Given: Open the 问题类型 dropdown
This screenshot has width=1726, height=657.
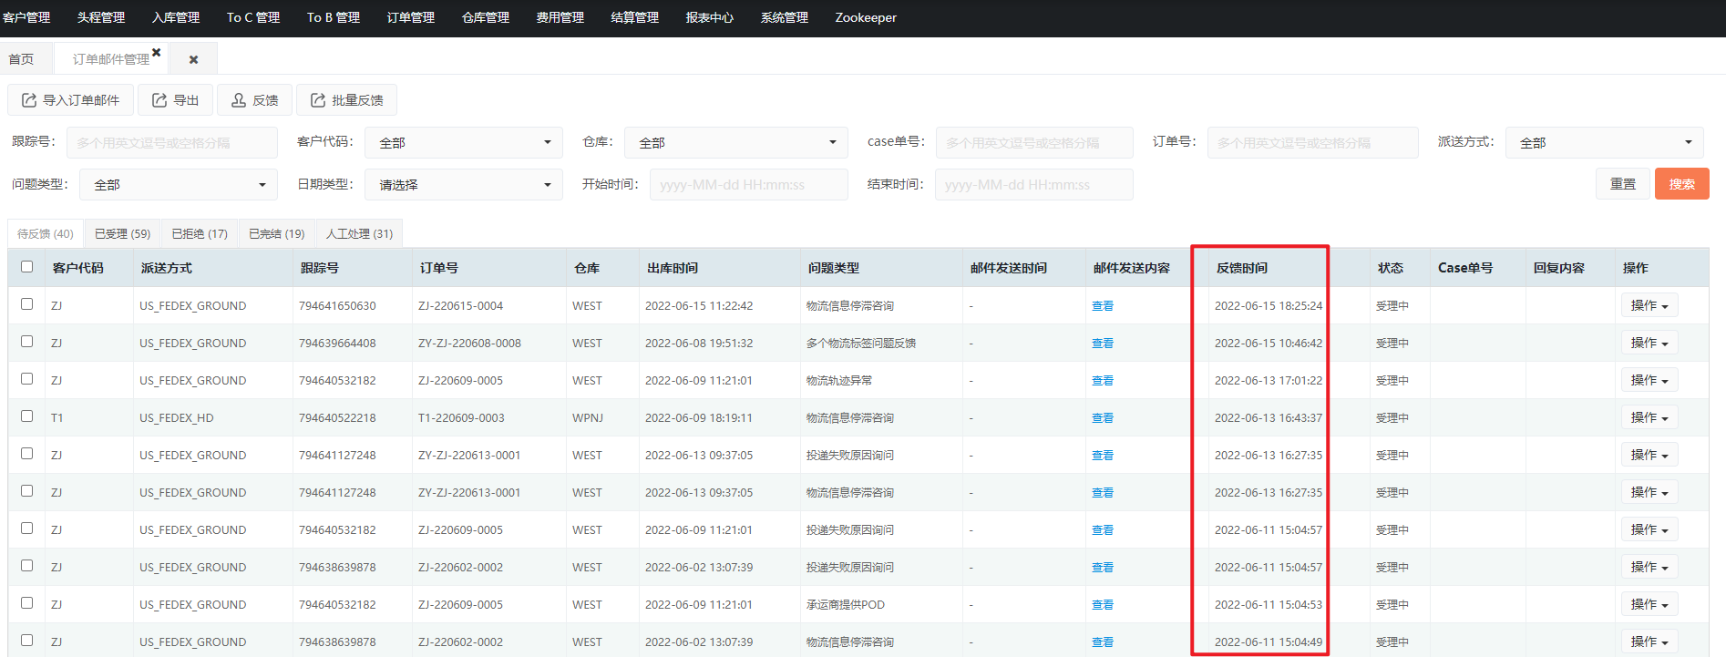Looking at the screenshot, I should click(179, 184).
